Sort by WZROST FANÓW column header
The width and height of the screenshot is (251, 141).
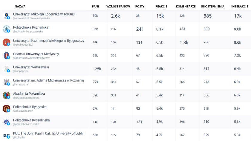pos(118,6)
